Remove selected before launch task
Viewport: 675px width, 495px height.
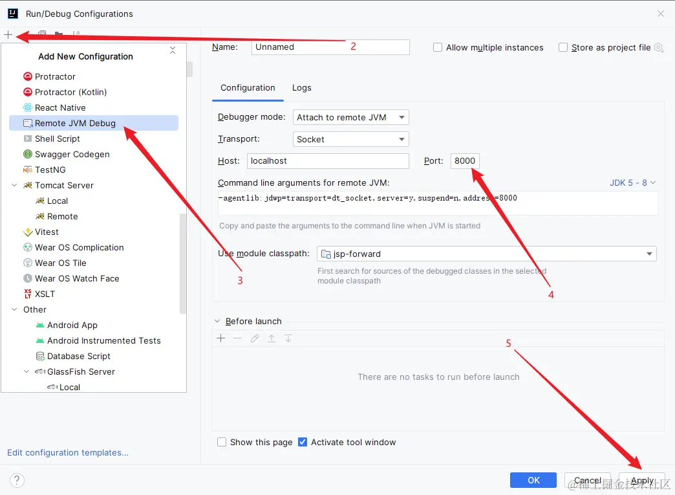(238, 338)
